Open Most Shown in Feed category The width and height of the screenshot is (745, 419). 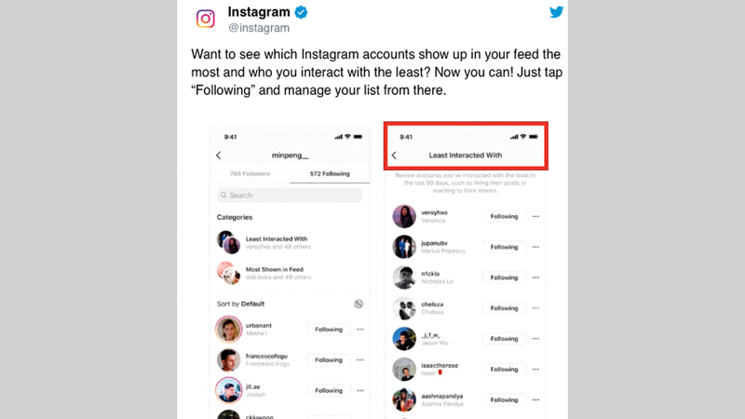click(x=274, y=273)
